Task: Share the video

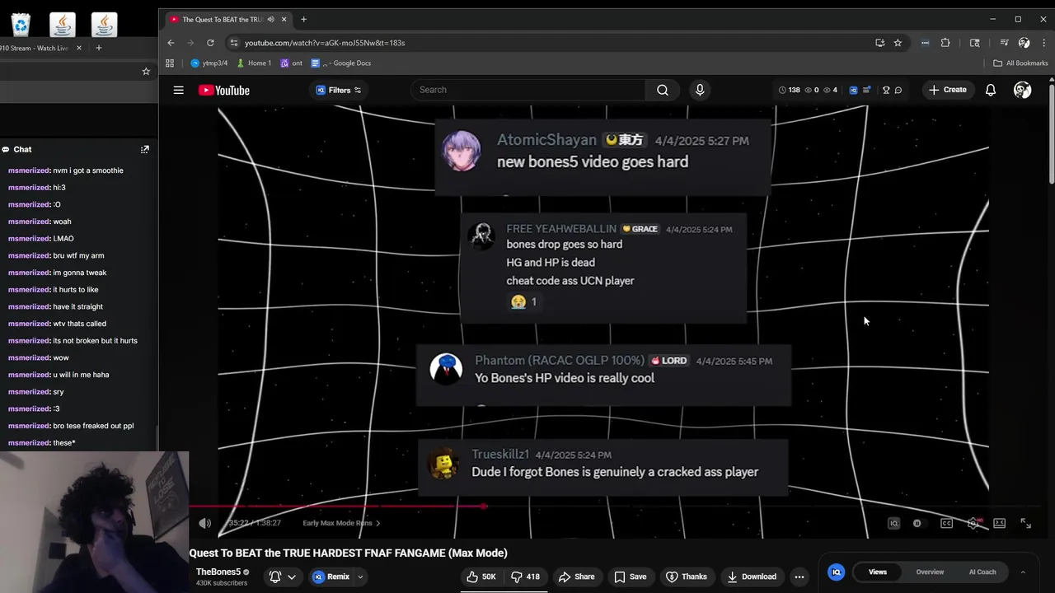Action: 576,577
